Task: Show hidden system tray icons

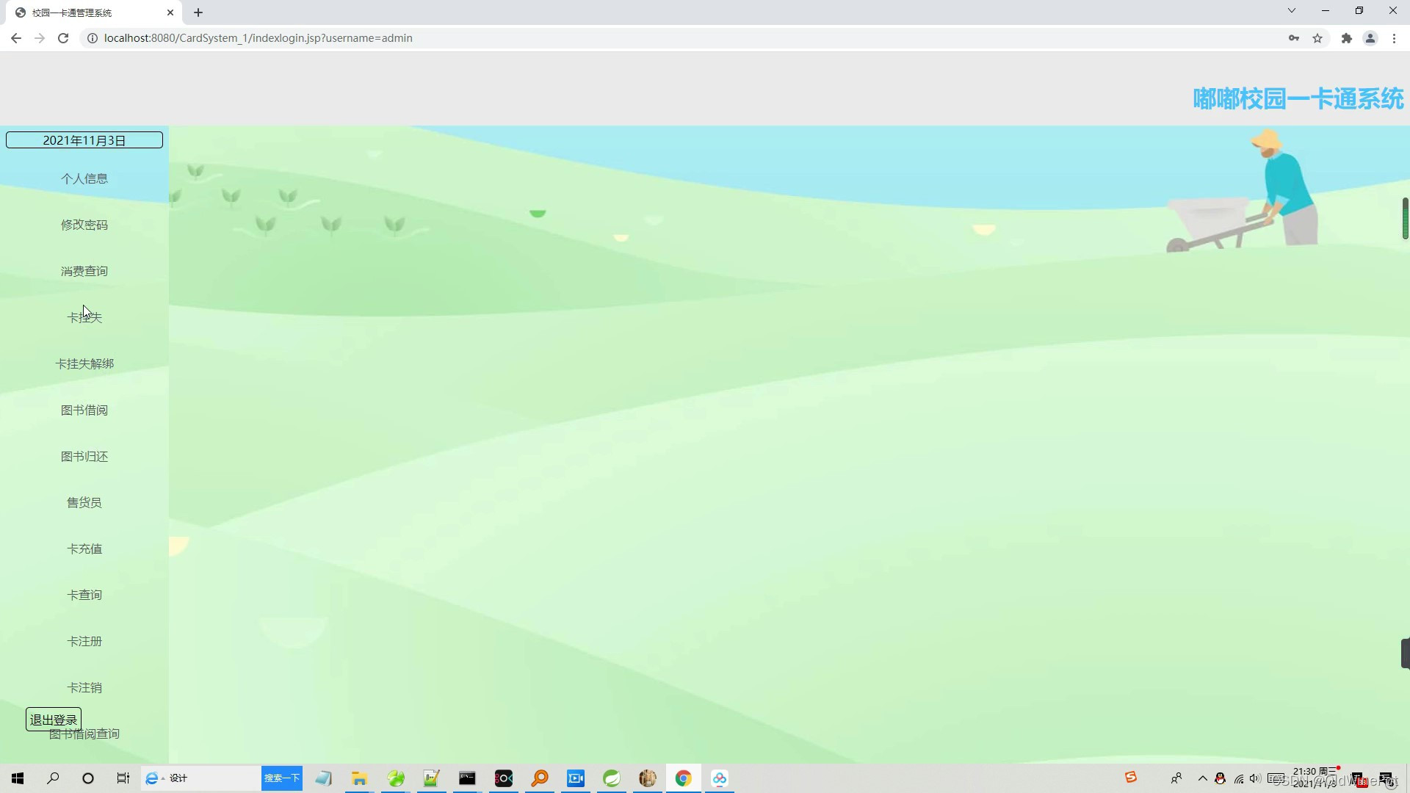Action: pyautogui.click(x=1202, y=778)
